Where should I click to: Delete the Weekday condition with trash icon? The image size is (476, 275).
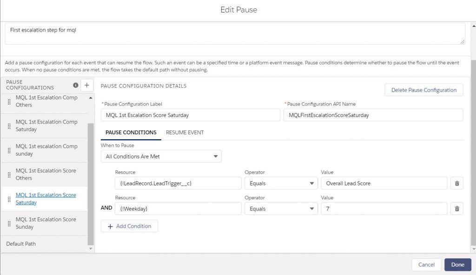[x=456, y=209]
